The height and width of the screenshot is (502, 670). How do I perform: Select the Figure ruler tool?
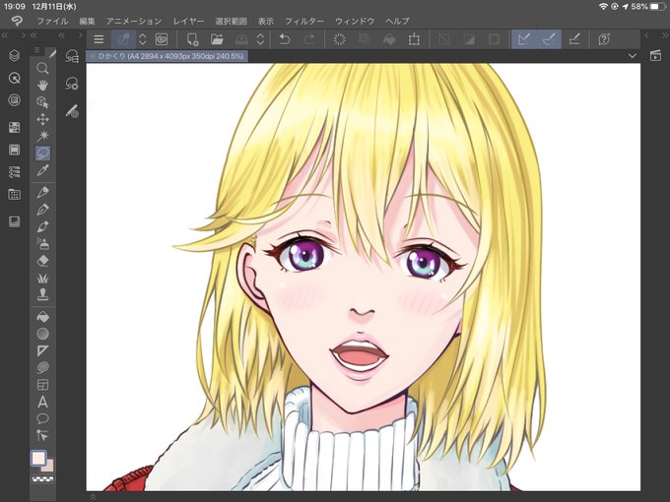tap(42, 350)
